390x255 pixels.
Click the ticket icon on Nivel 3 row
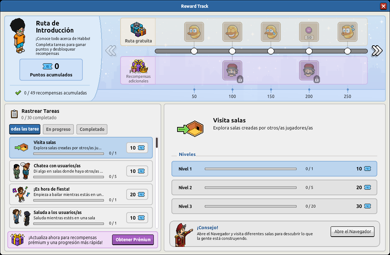click(x=367, y=206)
